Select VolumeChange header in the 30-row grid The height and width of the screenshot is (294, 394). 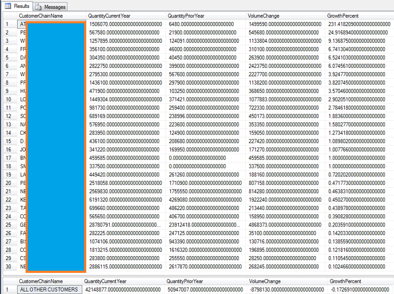tap(286, 16)
